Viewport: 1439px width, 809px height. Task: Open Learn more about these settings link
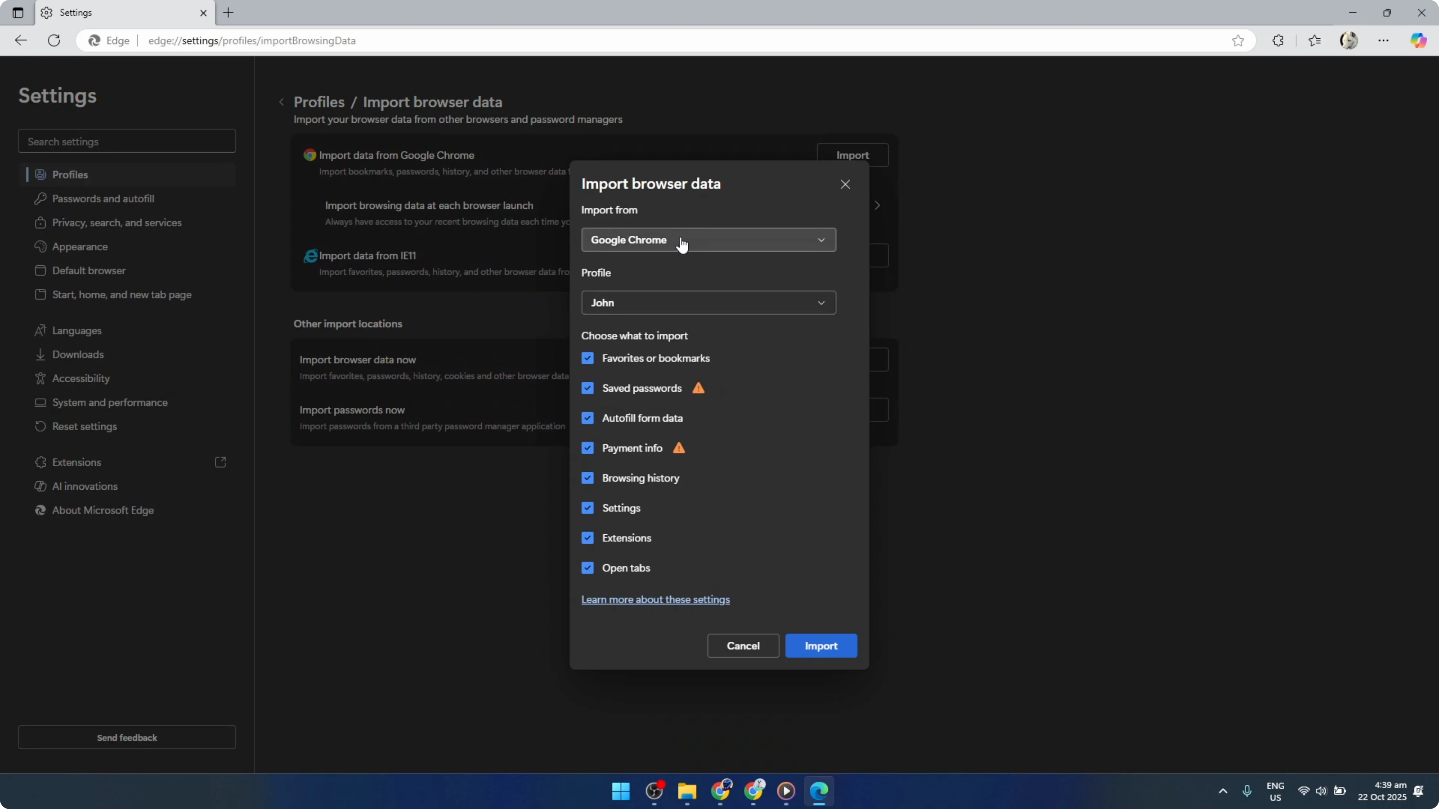point(655,600)
